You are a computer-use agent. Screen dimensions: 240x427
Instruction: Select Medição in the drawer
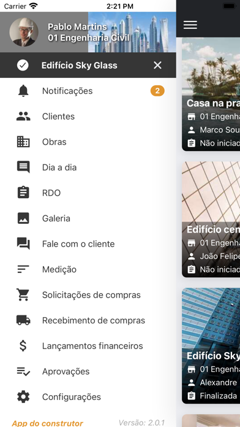(88, 269)
